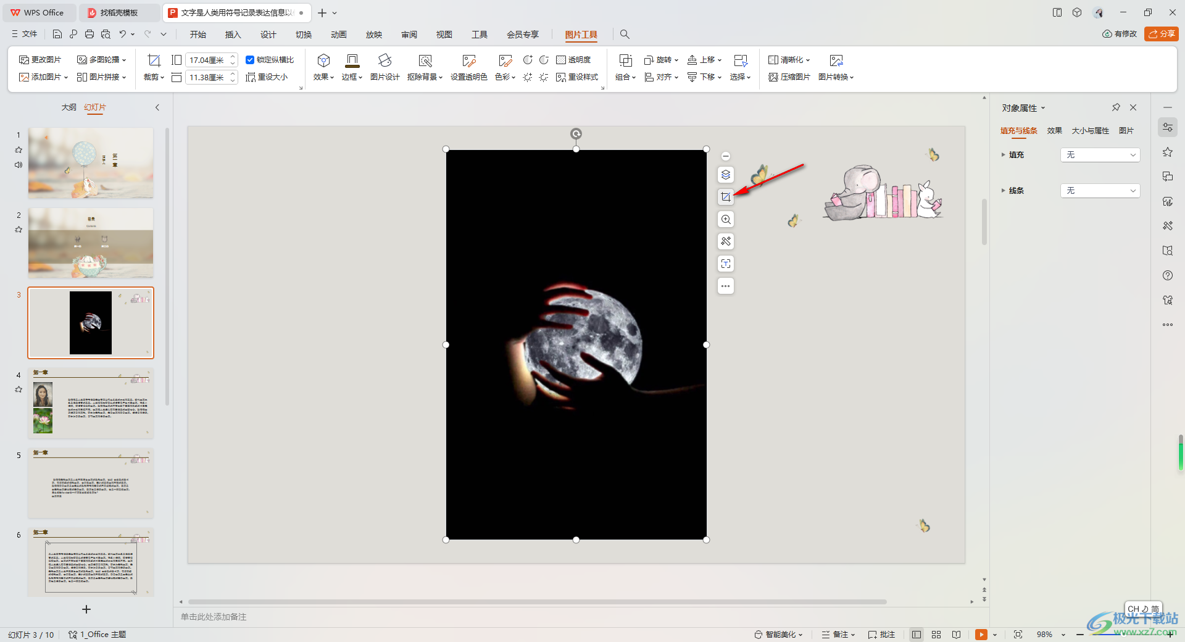Switch to 大小与属性 properties tab
This screenshot has height=642, width=1185.
coord(1090,131)
